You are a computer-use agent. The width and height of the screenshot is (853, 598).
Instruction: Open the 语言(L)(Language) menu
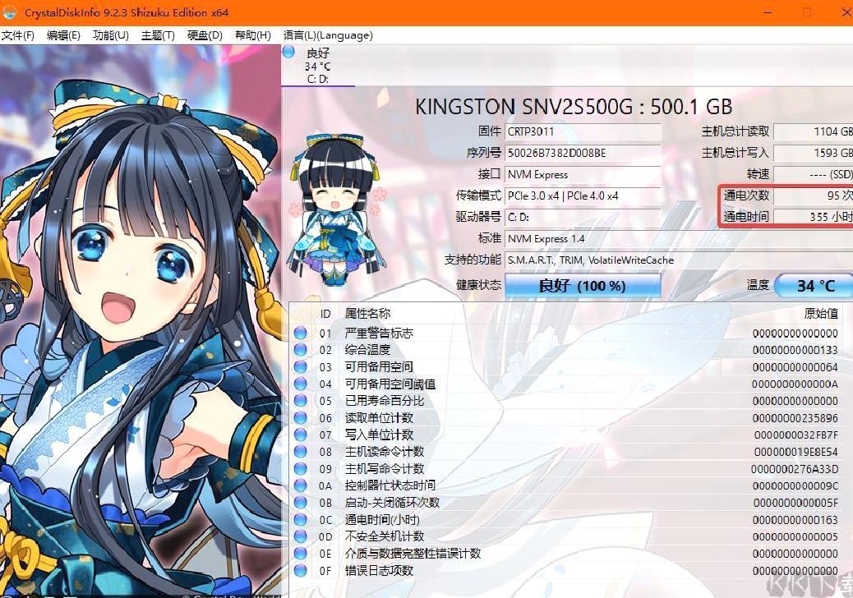pyautogui.click(x=328, y=35)
